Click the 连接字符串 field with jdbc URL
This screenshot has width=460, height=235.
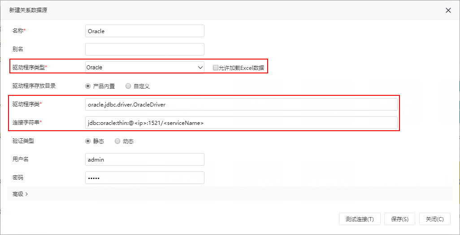(x=241, y=123)
